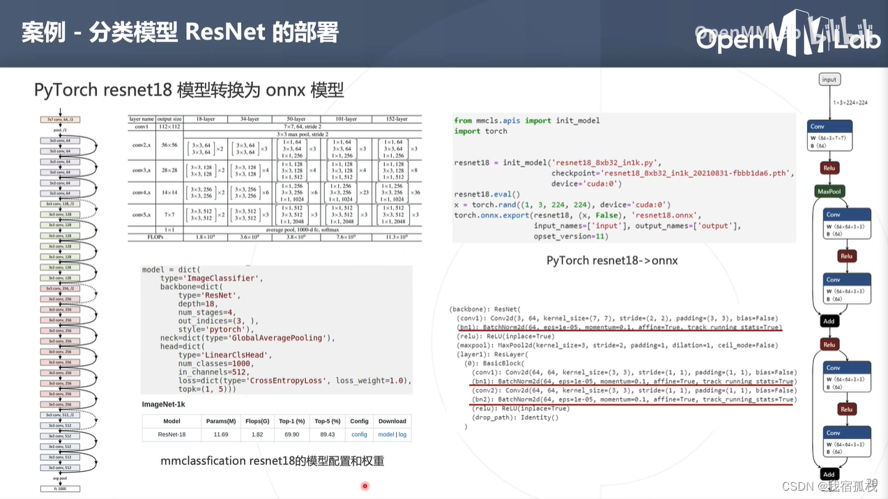Click the '1.82' flops value
This screenshot has height=499, width=888.
pos(257,434)
